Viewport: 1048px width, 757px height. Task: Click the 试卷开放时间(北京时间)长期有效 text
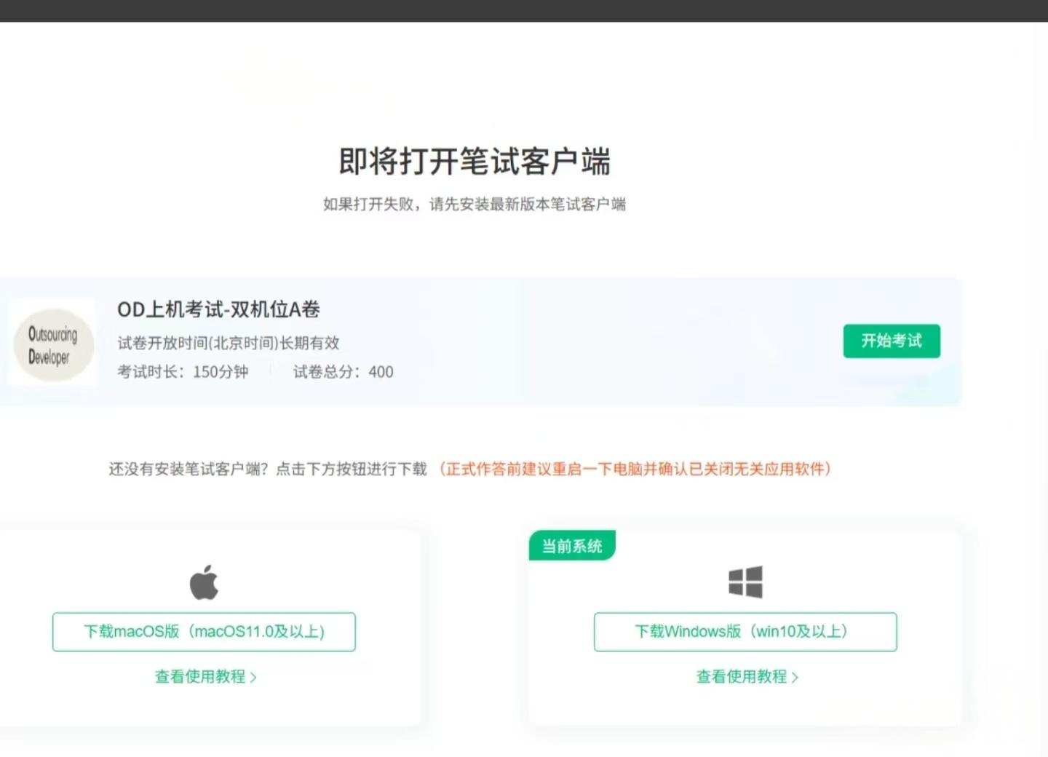coord(229,343)
